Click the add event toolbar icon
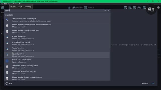161x90 pixels. click(x=125, y=7)
